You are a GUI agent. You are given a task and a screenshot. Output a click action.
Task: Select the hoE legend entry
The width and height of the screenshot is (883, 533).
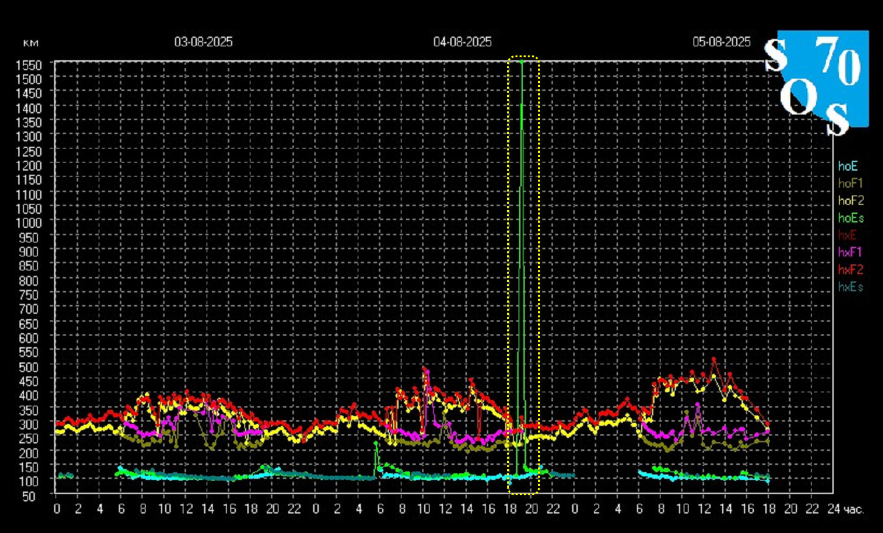point(848,166)
